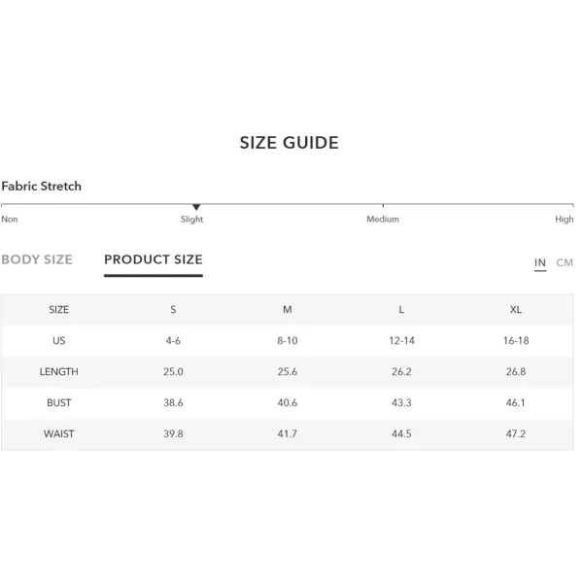Click the Fabric Stretch slider triangle marker

click(x=196, y=207)
